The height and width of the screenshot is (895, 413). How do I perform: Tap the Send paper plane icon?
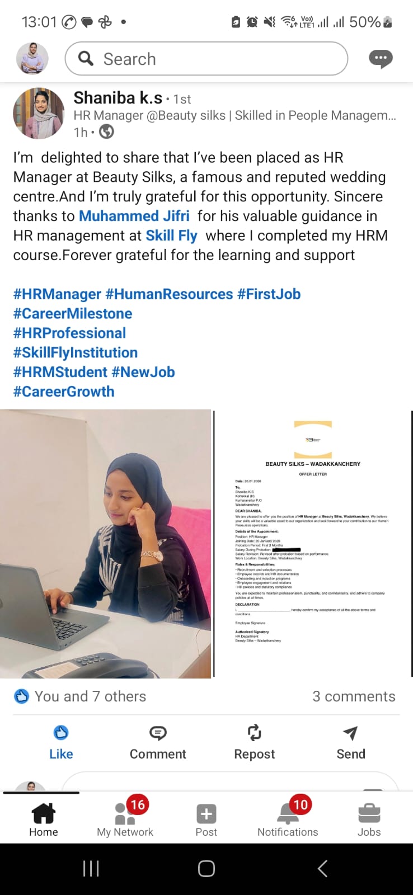click(350, 733)
